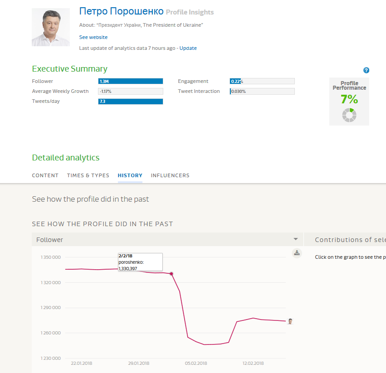Click the Tweet Interaction 0.030% bar
Viewport: 386px width, 373px height.
[262, 91]
